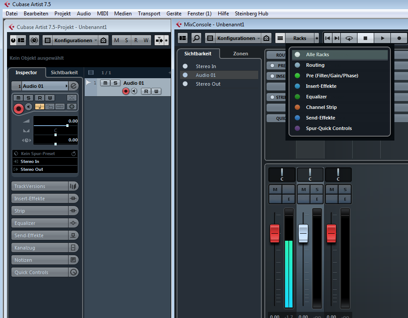Expand the Send-Effekte inspector section
Image resolution: width=408 pixels, height=318 pixels.
[x=45, y=235]
